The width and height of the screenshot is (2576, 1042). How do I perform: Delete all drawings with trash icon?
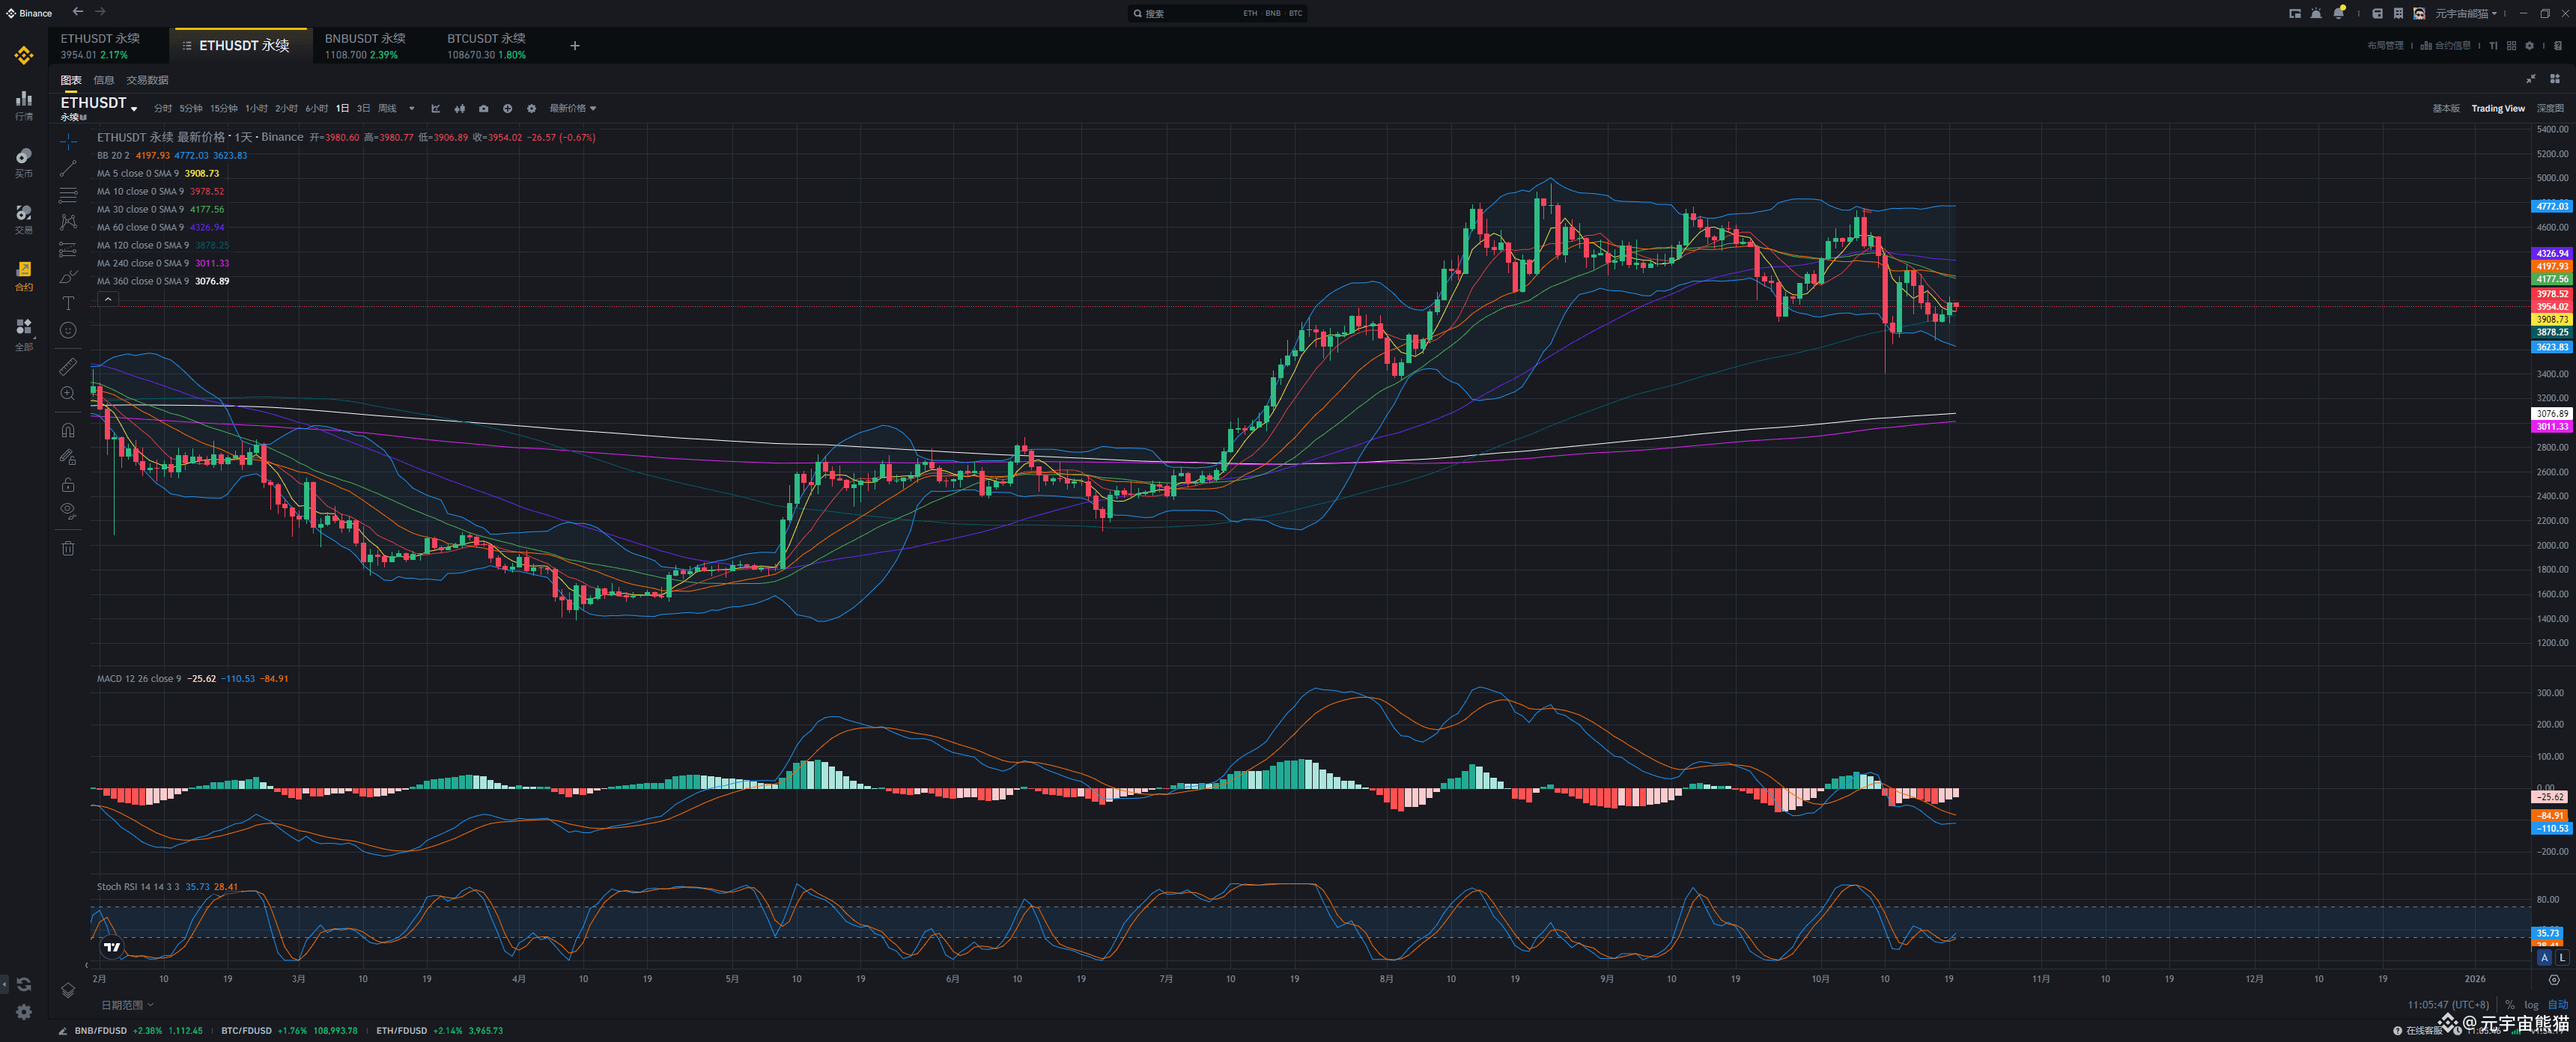click(x=68, y=548)
